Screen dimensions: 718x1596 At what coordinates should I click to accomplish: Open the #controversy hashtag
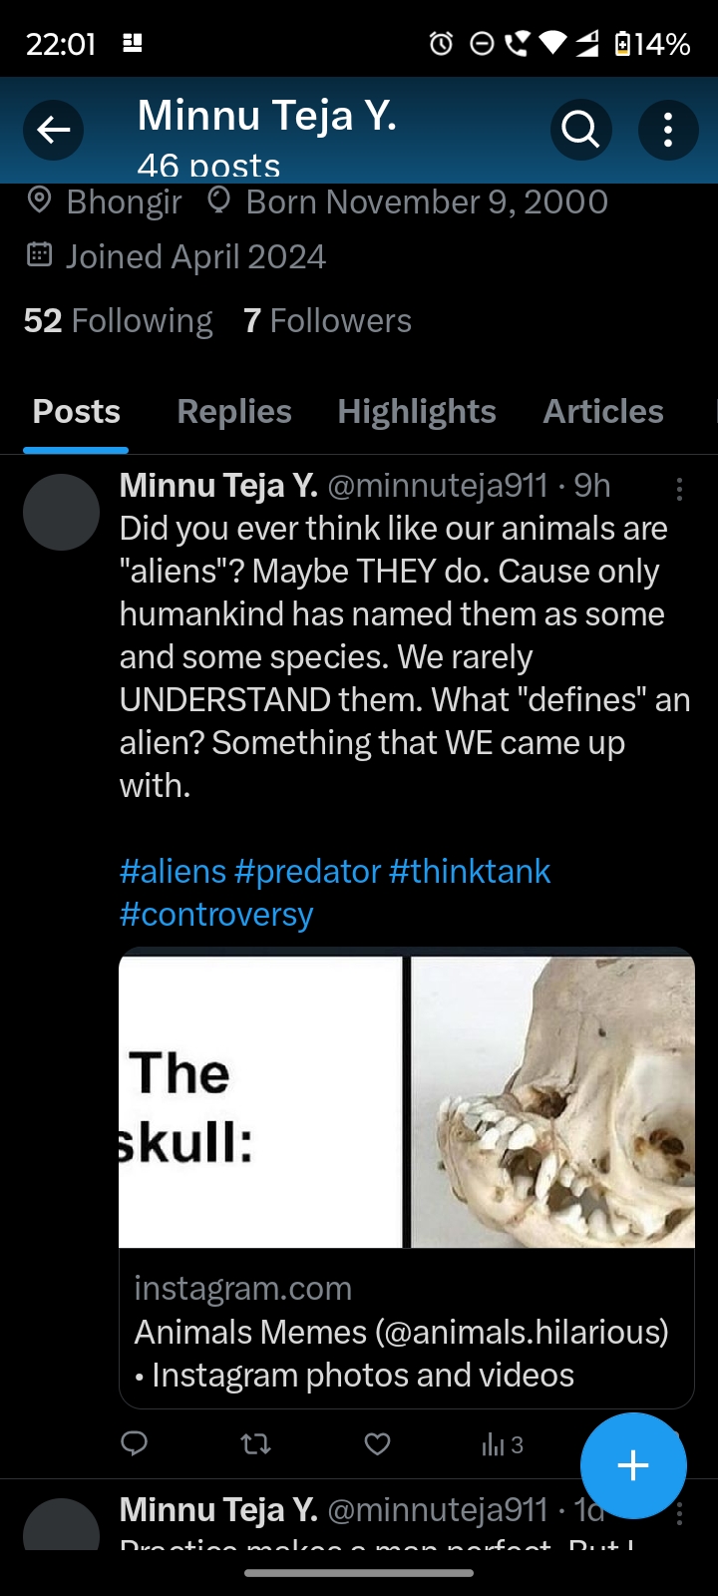coord(216,915)
